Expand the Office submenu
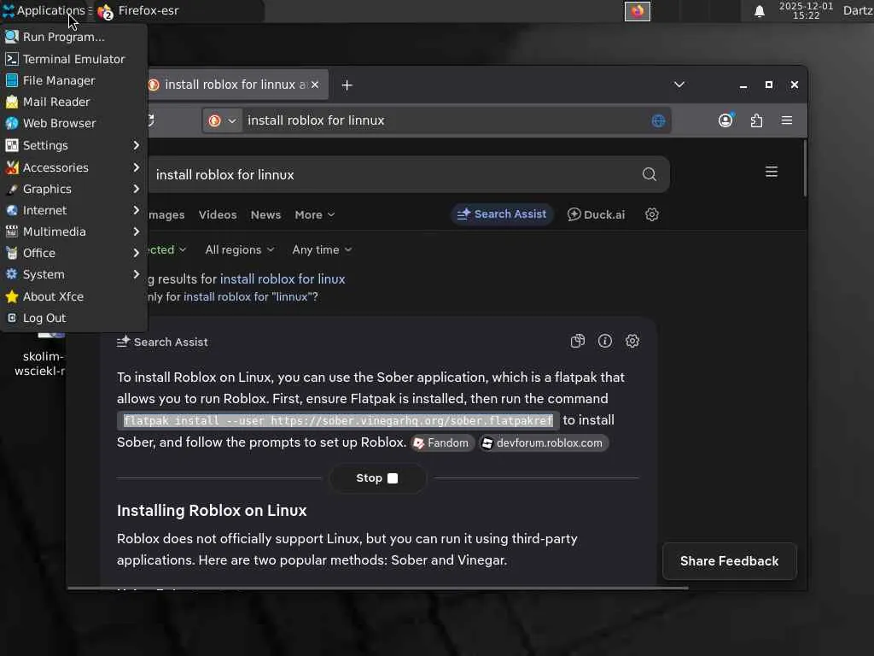Image resolution: width=874 pixels, height=656 pixels. click(73, 253)
